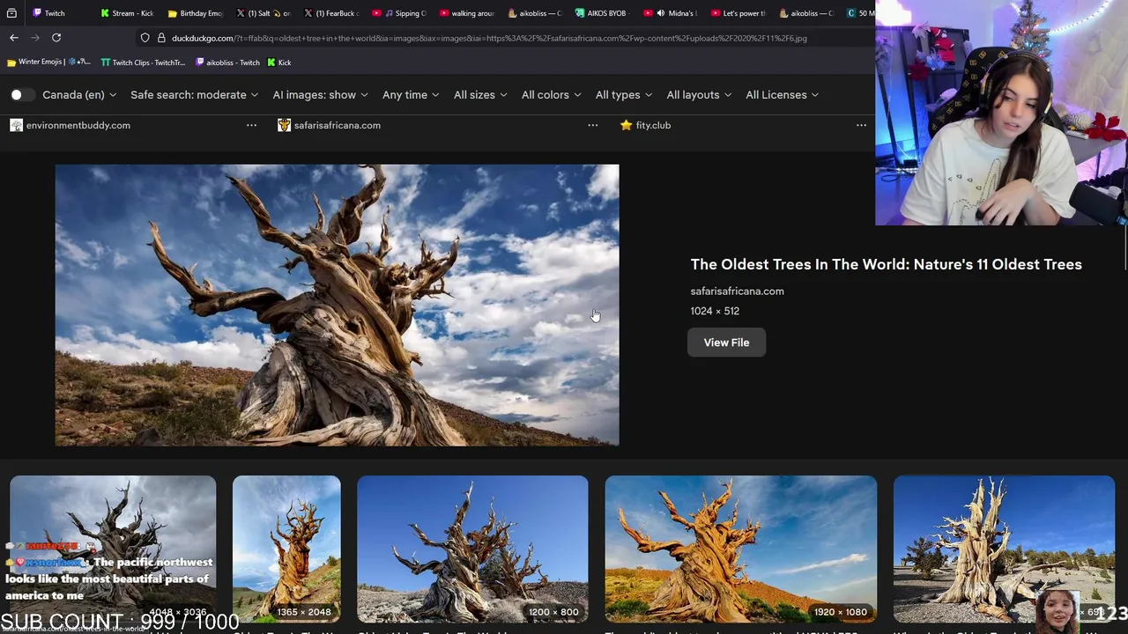Image resolution: width=1128 pixels, height=634 pixels.
Task: Switch to the Sipping YouTube tab
Action: (x=398, y=13)
